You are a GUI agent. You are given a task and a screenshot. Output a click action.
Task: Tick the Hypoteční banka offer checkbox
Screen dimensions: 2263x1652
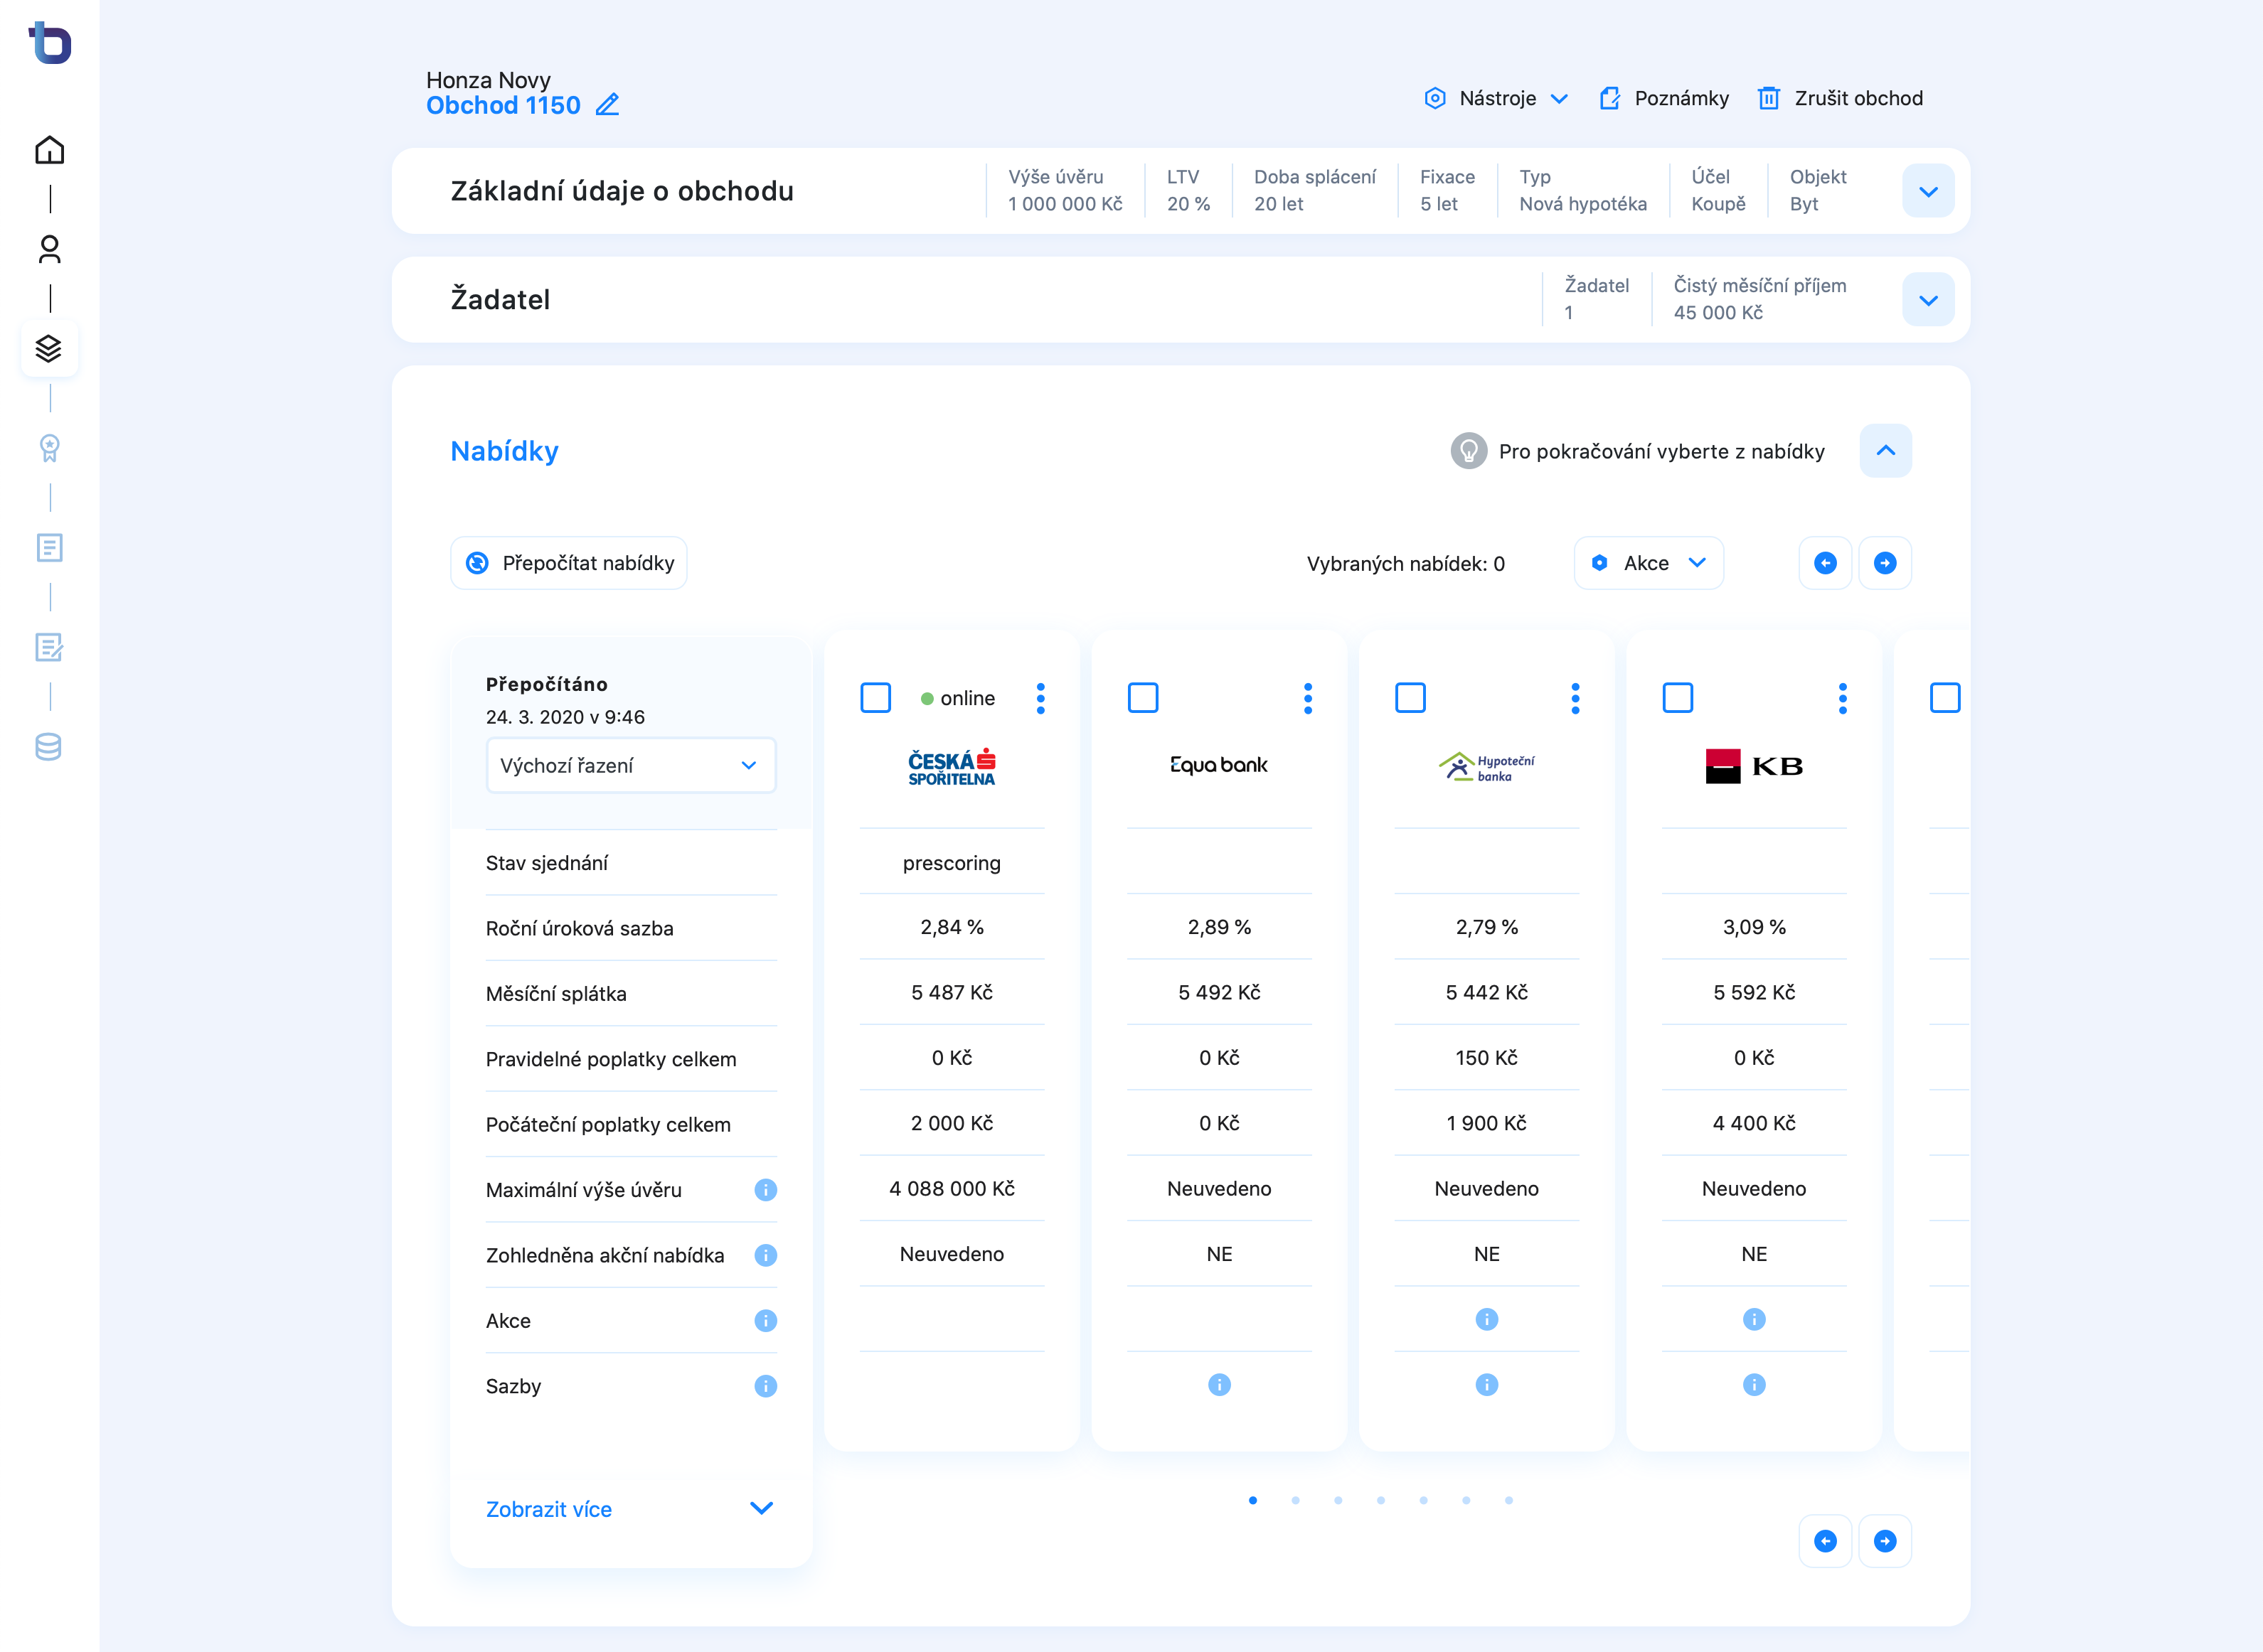pyautogui.click(x=1410, y=698)
